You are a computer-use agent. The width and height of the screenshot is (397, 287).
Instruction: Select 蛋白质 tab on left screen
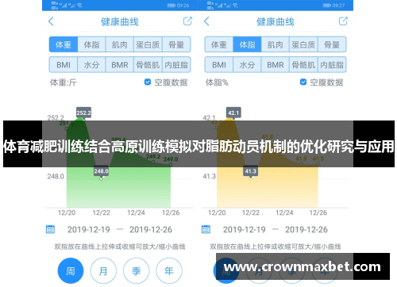(148, 44)
